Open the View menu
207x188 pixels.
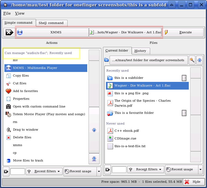20,14
